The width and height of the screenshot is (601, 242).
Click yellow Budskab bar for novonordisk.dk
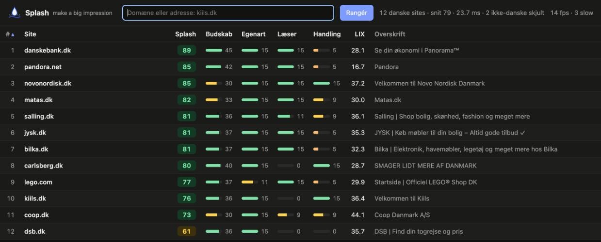[214, 83]
